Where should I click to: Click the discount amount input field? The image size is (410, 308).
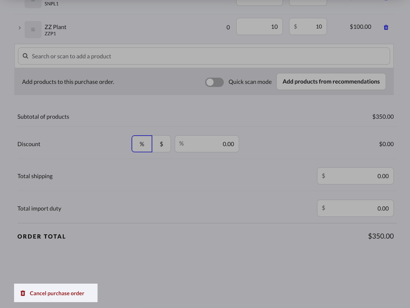pyautogui.click(x=207, y=144)
